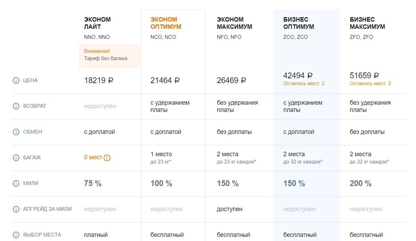Click the 'Тариф без багажа' warning notice
The image size is (416, 241).
tap(106, 55)
